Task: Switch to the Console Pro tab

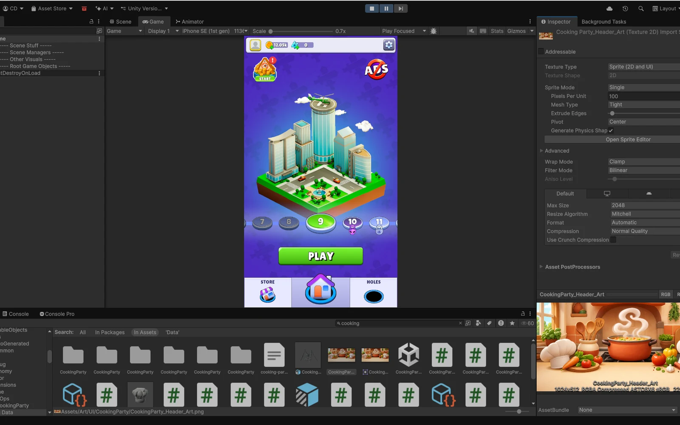Action: (x=57, y=314)
